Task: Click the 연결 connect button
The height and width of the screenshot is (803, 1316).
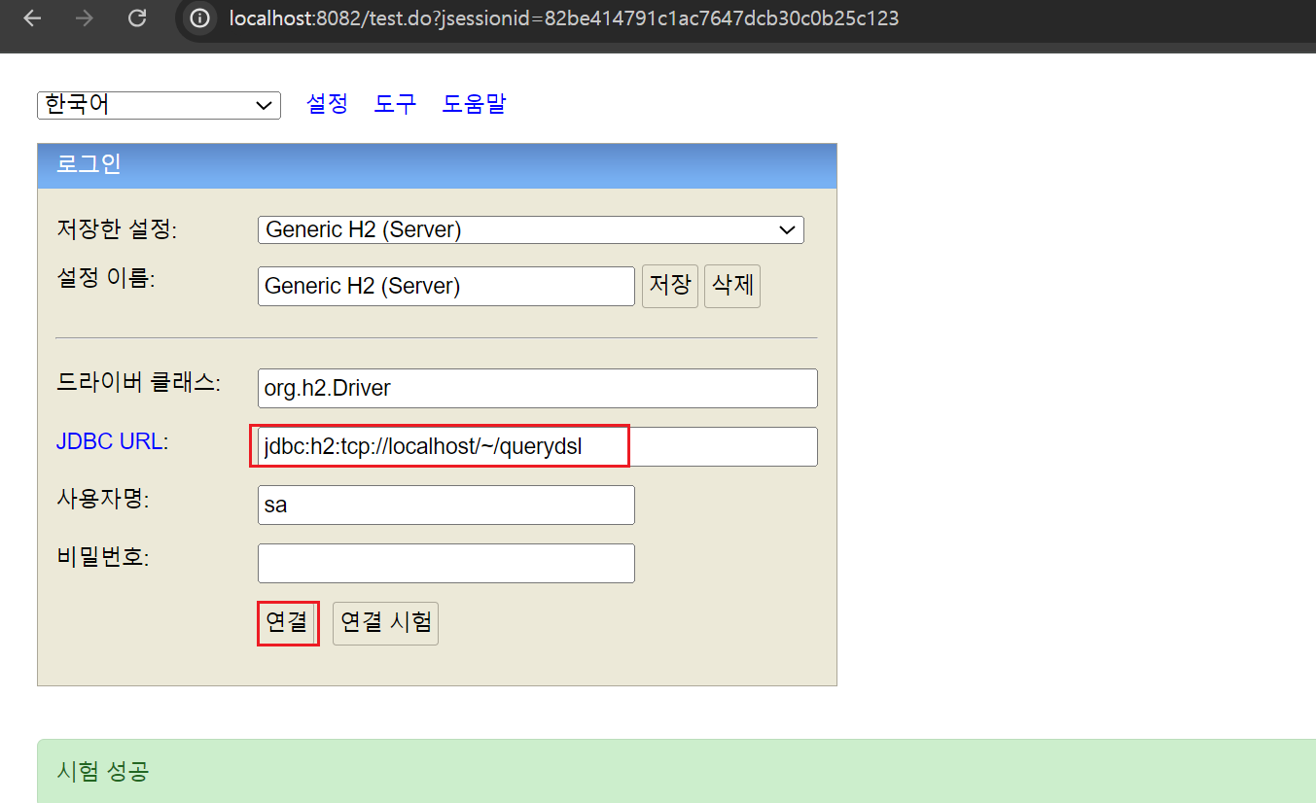Action: 288,623
